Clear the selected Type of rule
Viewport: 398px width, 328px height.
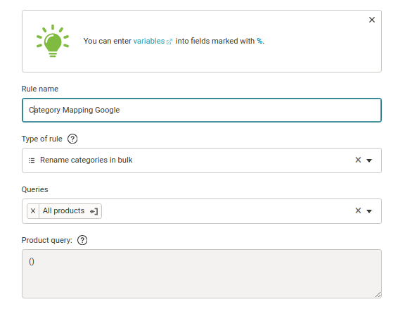pyautogui.click(x=358, y=160)
